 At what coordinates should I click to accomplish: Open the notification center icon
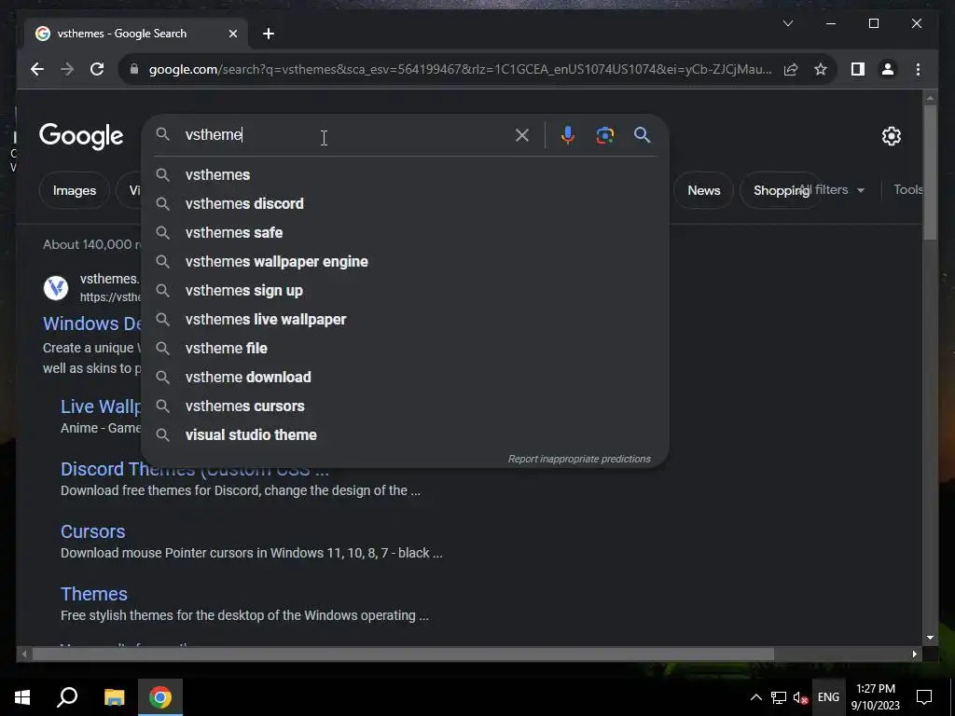[924, 697]
